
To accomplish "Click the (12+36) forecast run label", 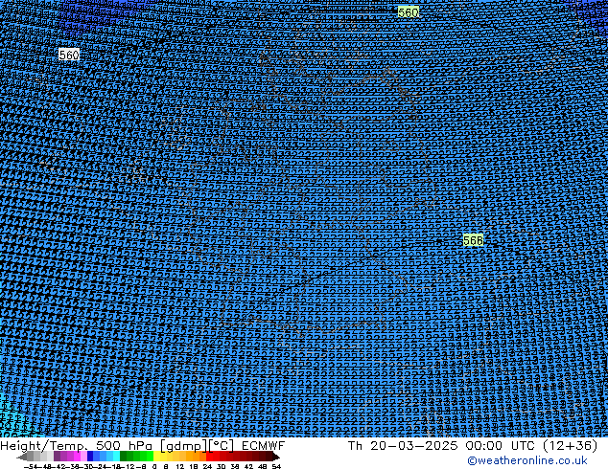I will 570,445.
